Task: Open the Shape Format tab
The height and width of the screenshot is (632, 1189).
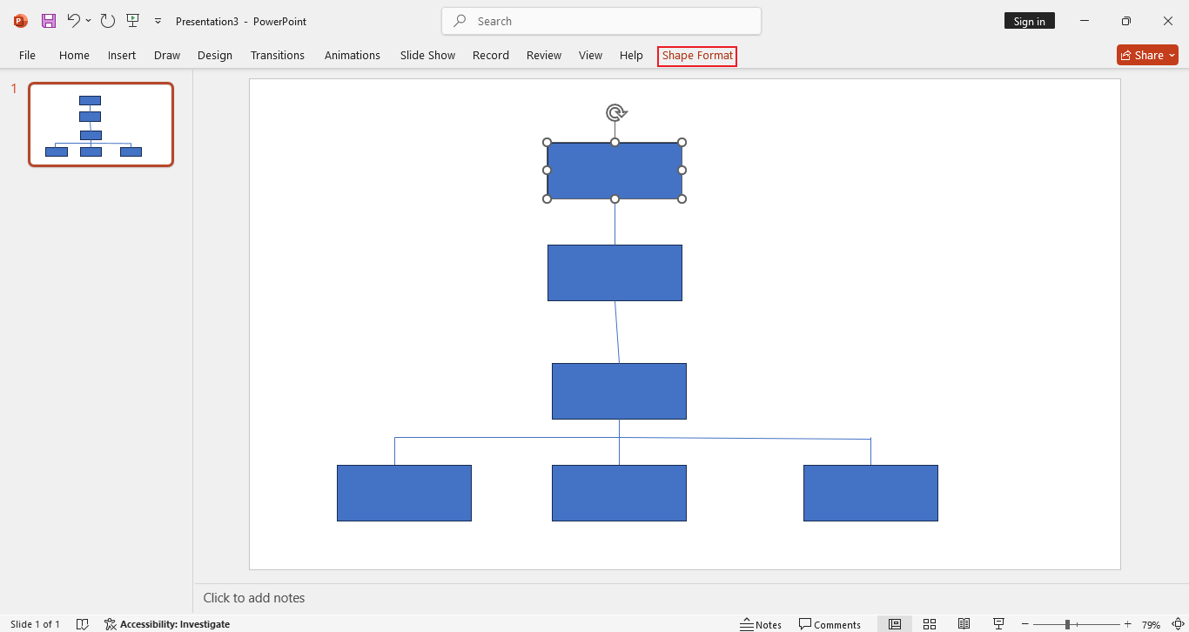Action: tap(696, 55)
